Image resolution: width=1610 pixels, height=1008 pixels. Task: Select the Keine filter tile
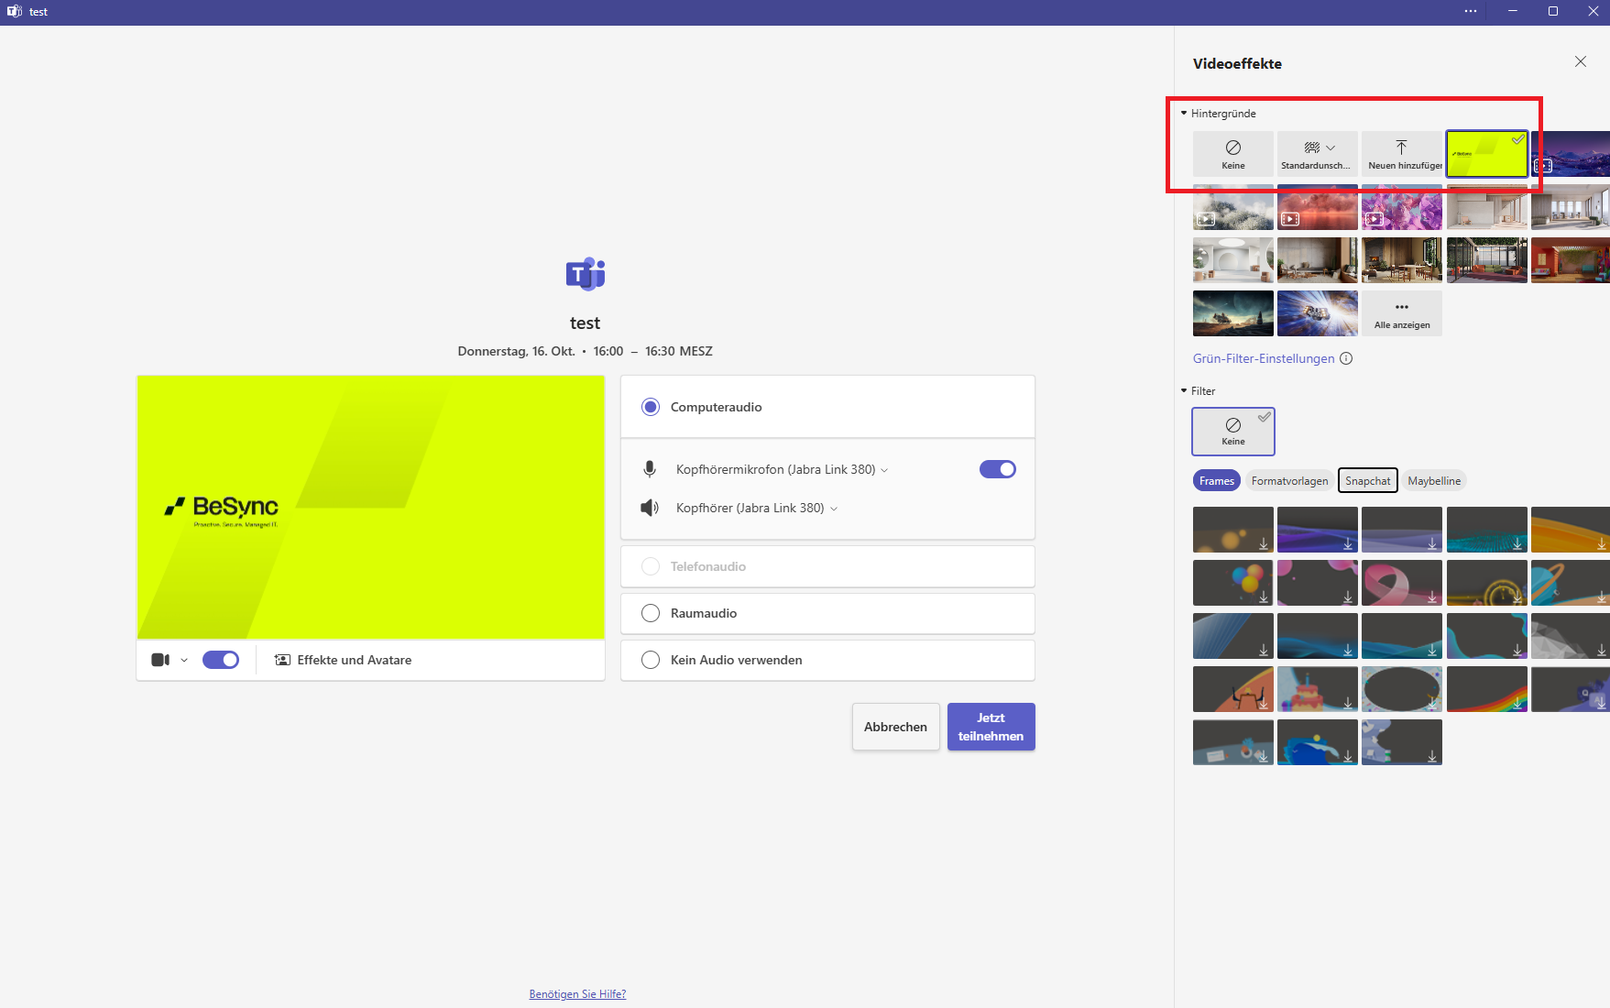1232,431
